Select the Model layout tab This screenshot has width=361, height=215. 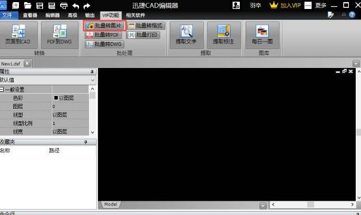click(x=111, y=204)
